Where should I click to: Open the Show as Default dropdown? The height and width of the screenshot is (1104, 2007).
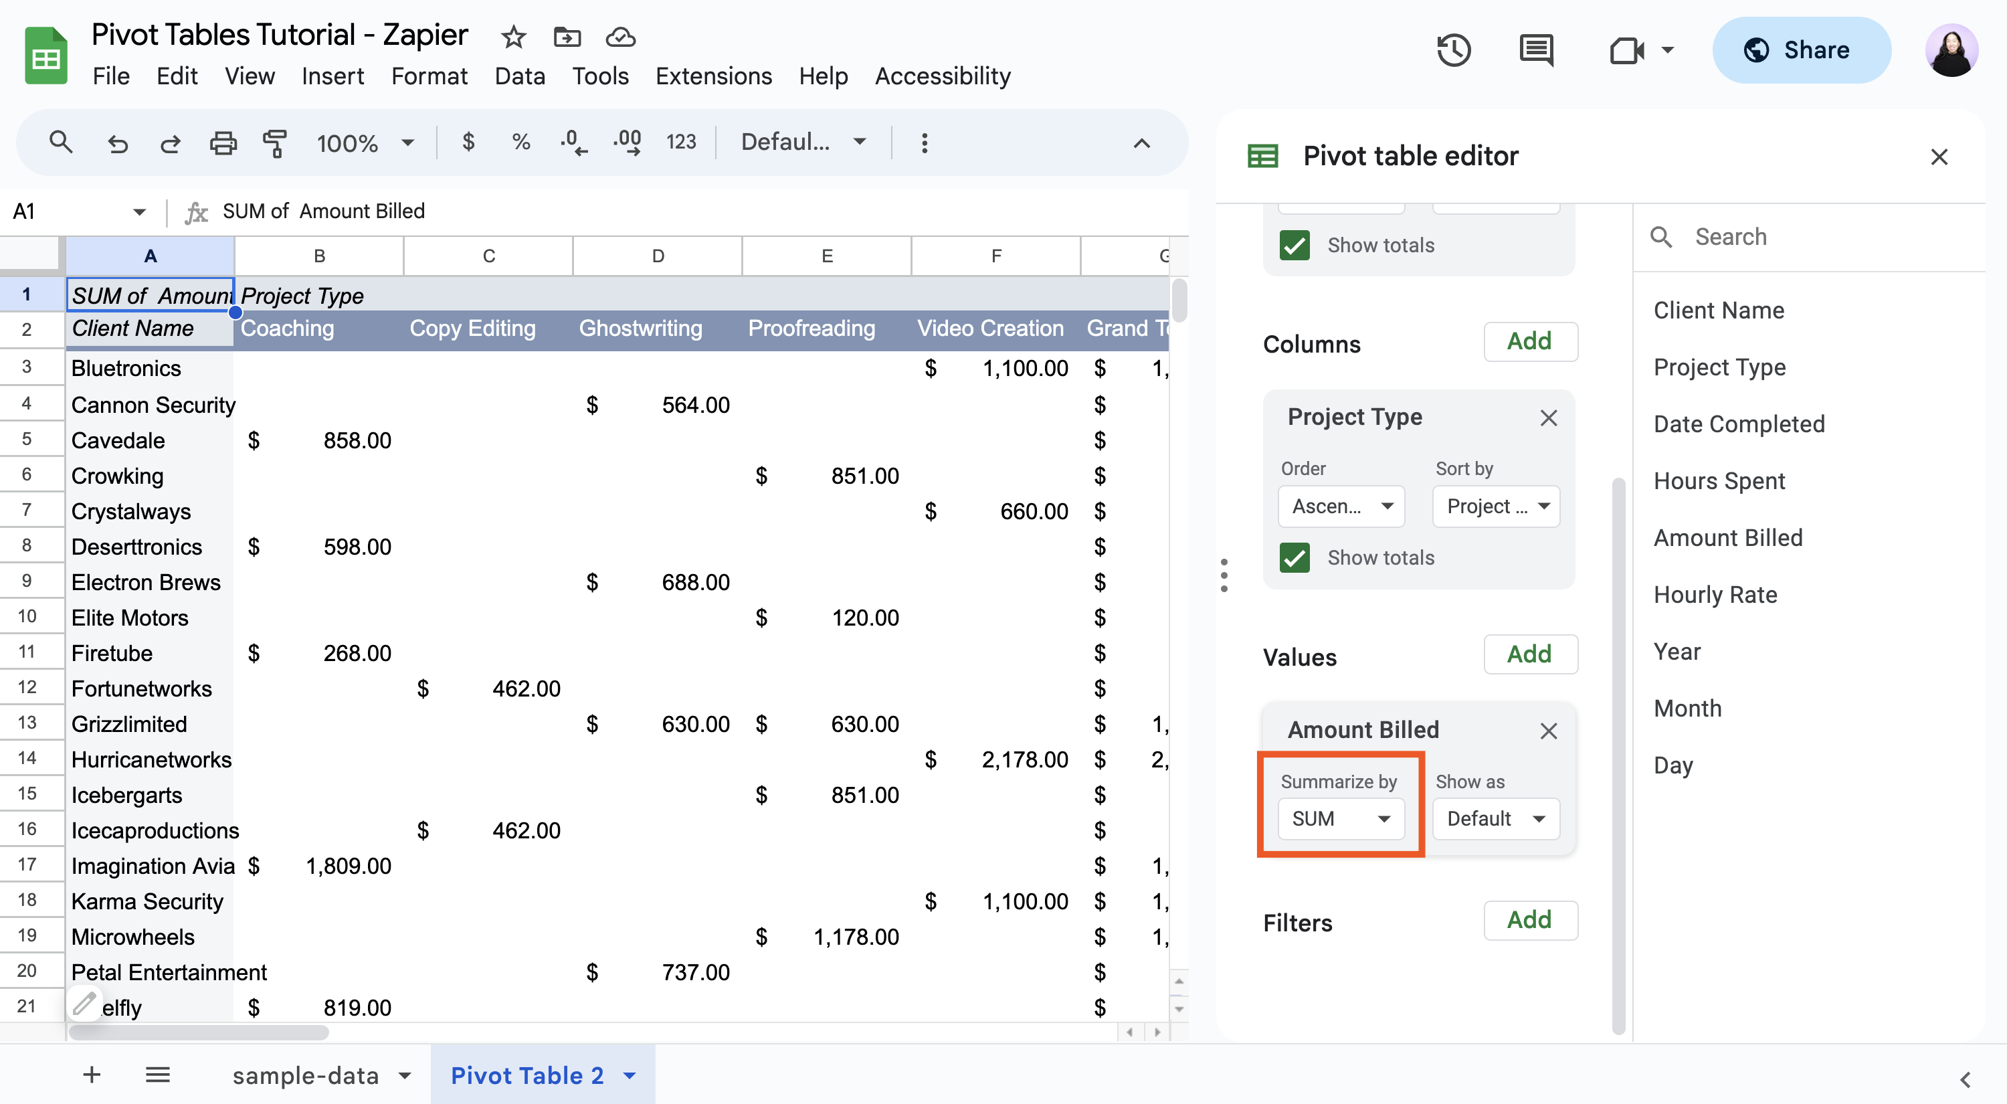pos(1493,818)
